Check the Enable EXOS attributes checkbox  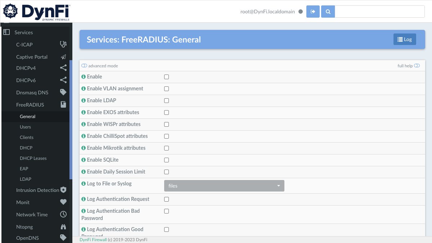166,112
